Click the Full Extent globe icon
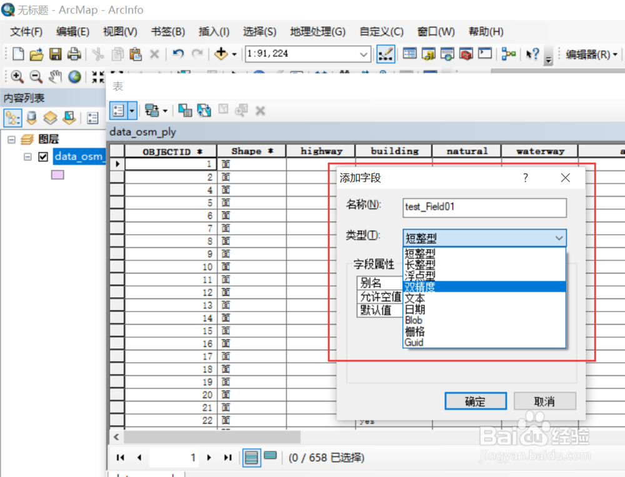Image resolution: width=625 pixels, height=477 pixels. click(74, 76)
